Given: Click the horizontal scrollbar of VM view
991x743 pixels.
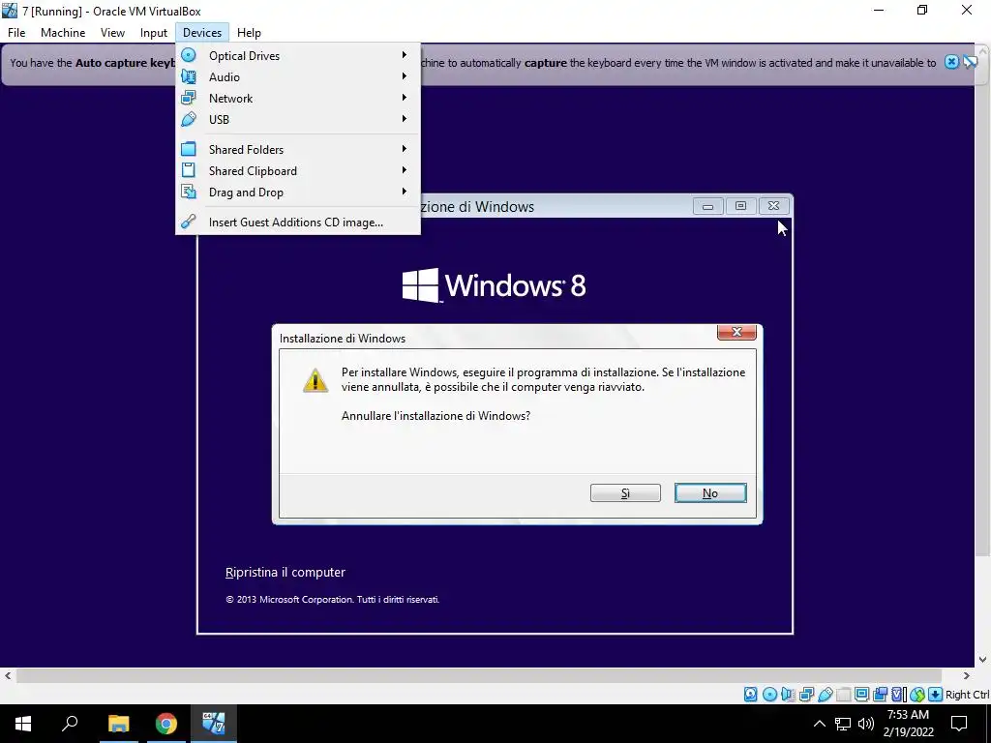Looking at the screenshot, I should click(x=478, y=675).
